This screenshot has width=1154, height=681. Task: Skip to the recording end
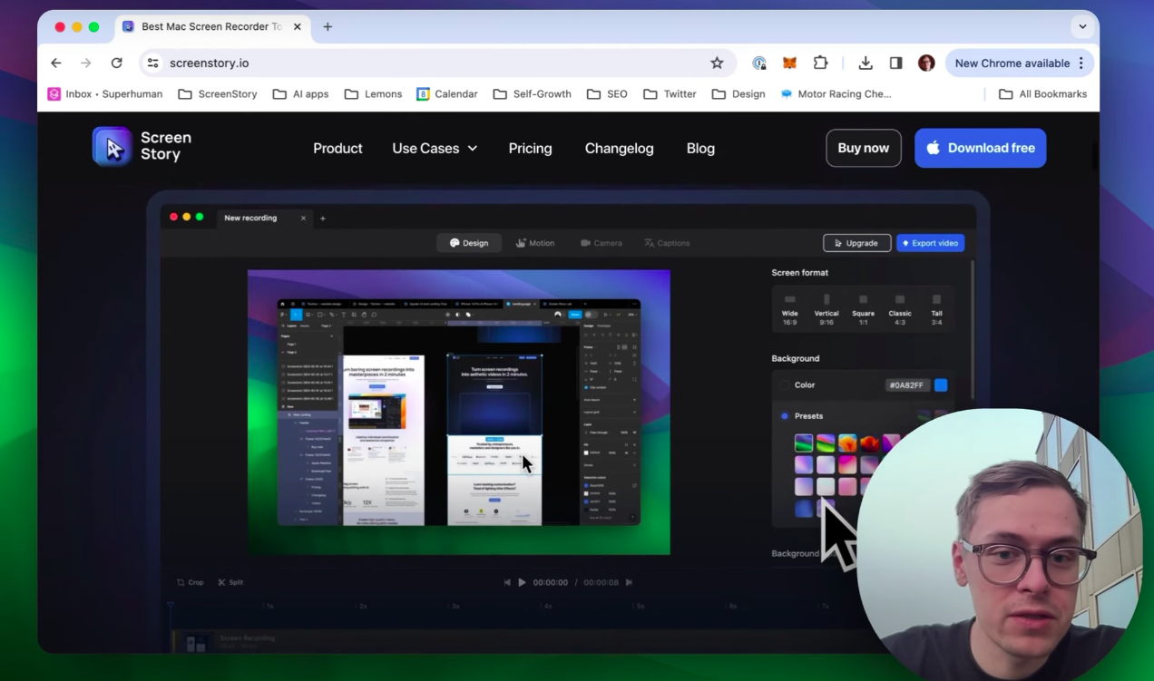pyautogui.click(x=629, y=582)
